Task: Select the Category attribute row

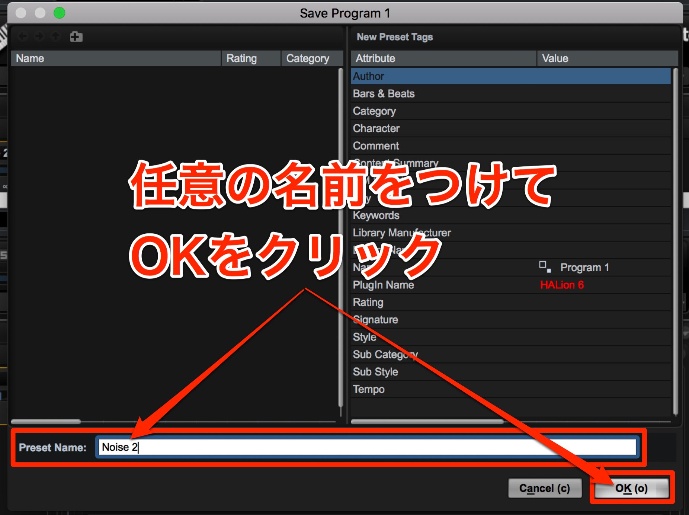Action: coord(511,111)
